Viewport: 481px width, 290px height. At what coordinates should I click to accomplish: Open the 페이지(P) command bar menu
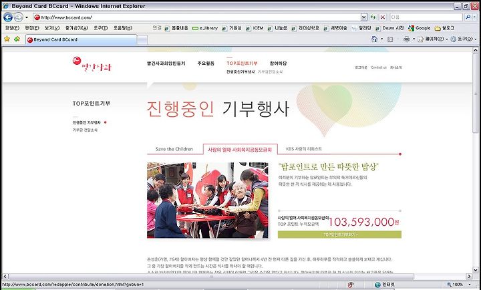tap(433, 39)
